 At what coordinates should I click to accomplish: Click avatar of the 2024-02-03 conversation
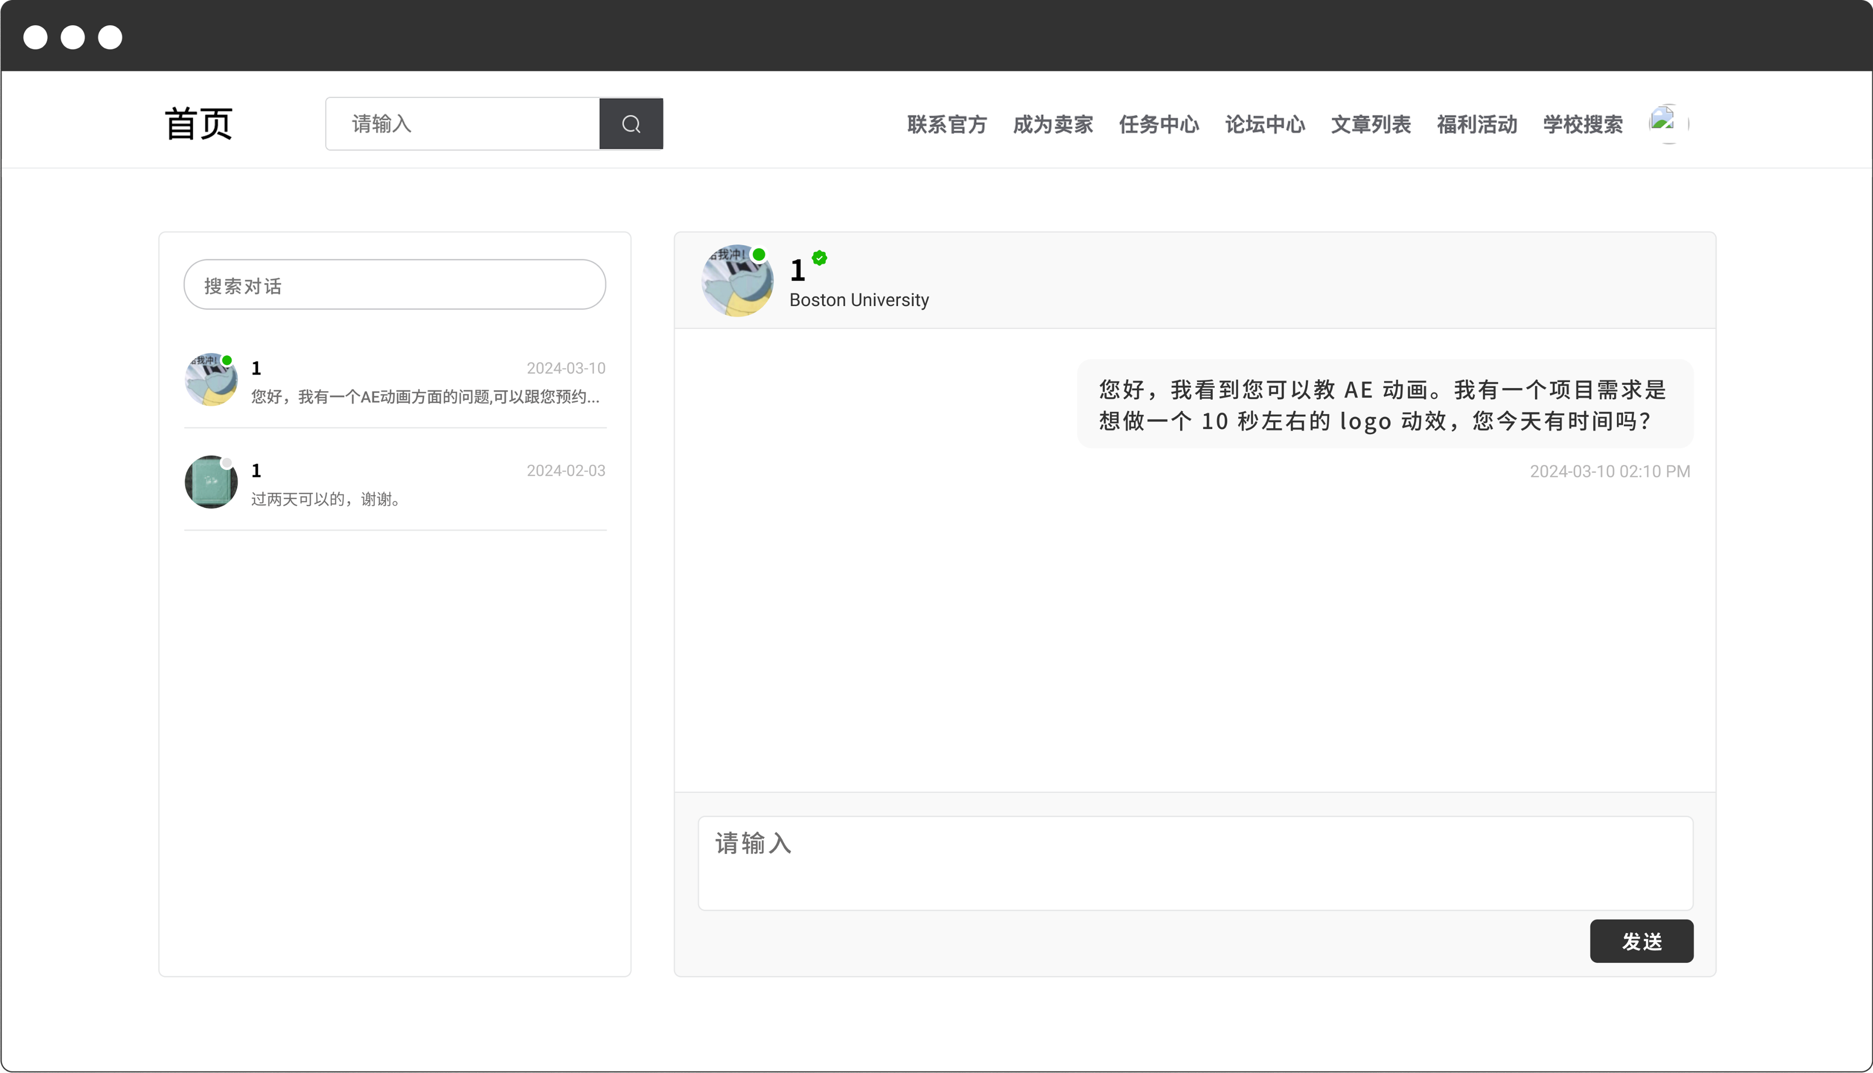pyautogui.click(x=211, y=482)
